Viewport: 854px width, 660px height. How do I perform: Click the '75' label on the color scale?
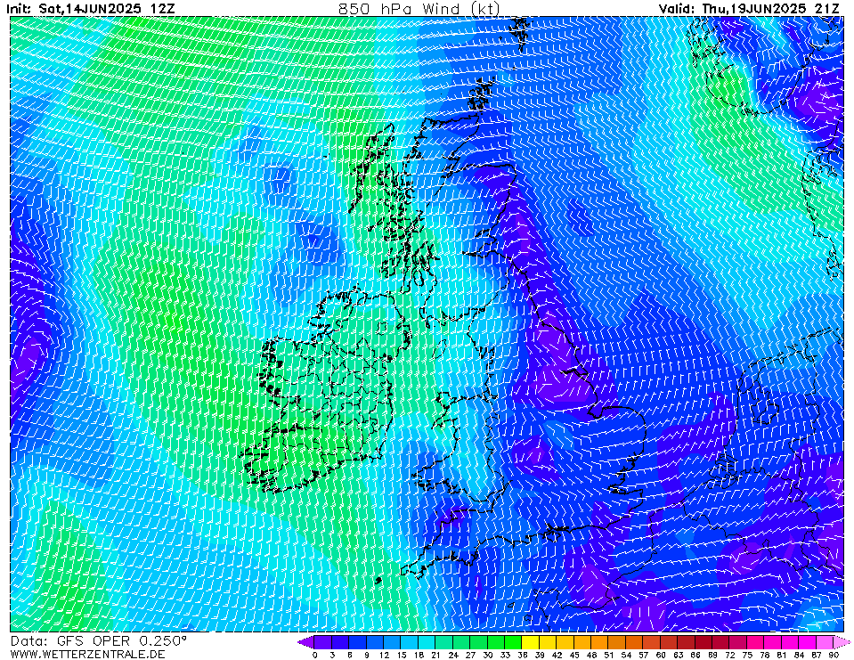click(747, 655)
